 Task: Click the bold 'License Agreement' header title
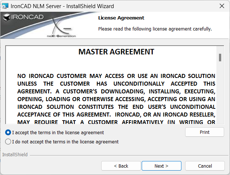tap(121, 18)
